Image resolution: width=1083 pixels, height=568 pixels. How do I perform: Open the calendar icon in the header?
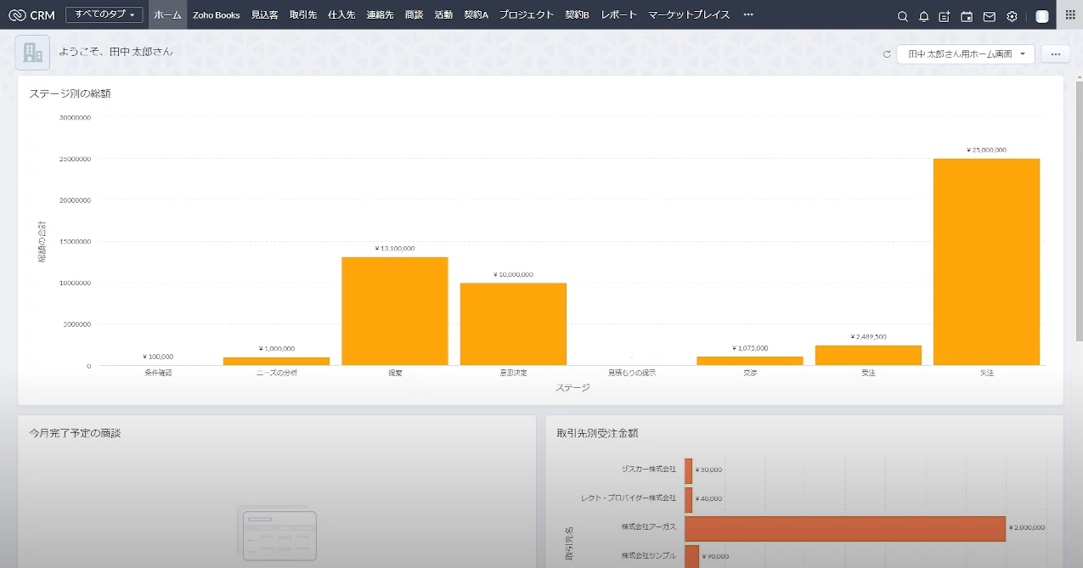coord(967,14)
